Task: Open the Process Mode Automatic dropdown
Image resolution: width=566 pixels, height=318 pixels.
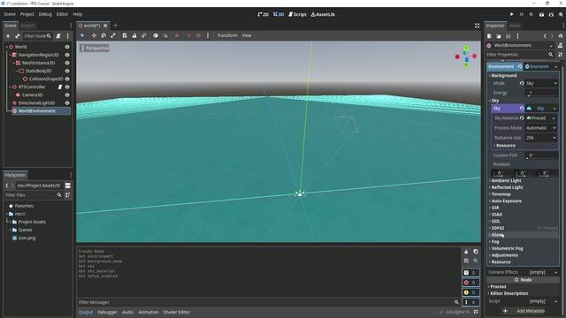Action: click(541, 128)
